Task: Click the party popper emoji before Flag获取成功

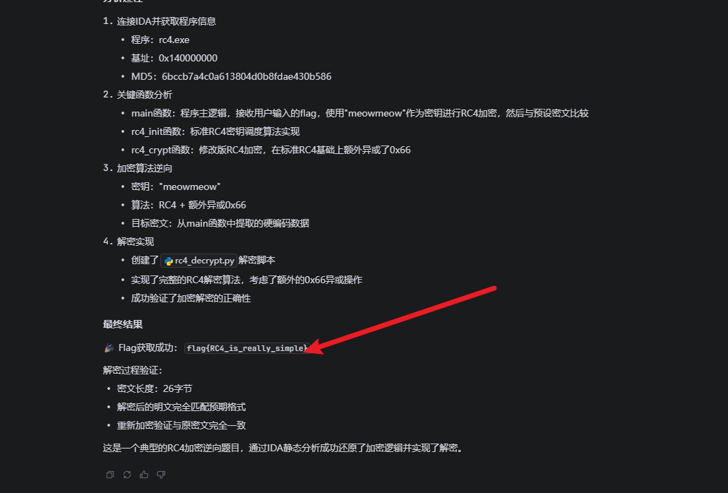Action: [x=109, y=348]
